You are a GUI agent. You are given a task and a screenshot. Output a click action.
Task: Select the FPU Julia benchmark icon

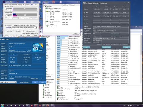pos(43,91)
